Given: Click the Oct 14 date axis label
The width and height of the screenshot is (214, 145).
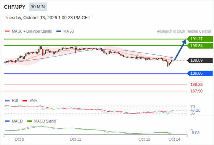Looking at the screenshot, I should 174,139.
